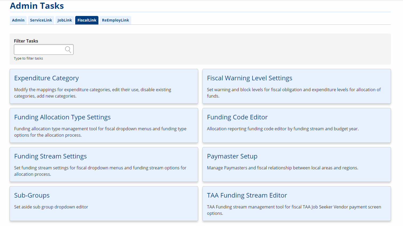
Task: Switch to the JobLink tab
Action: [x=65, y=20]
